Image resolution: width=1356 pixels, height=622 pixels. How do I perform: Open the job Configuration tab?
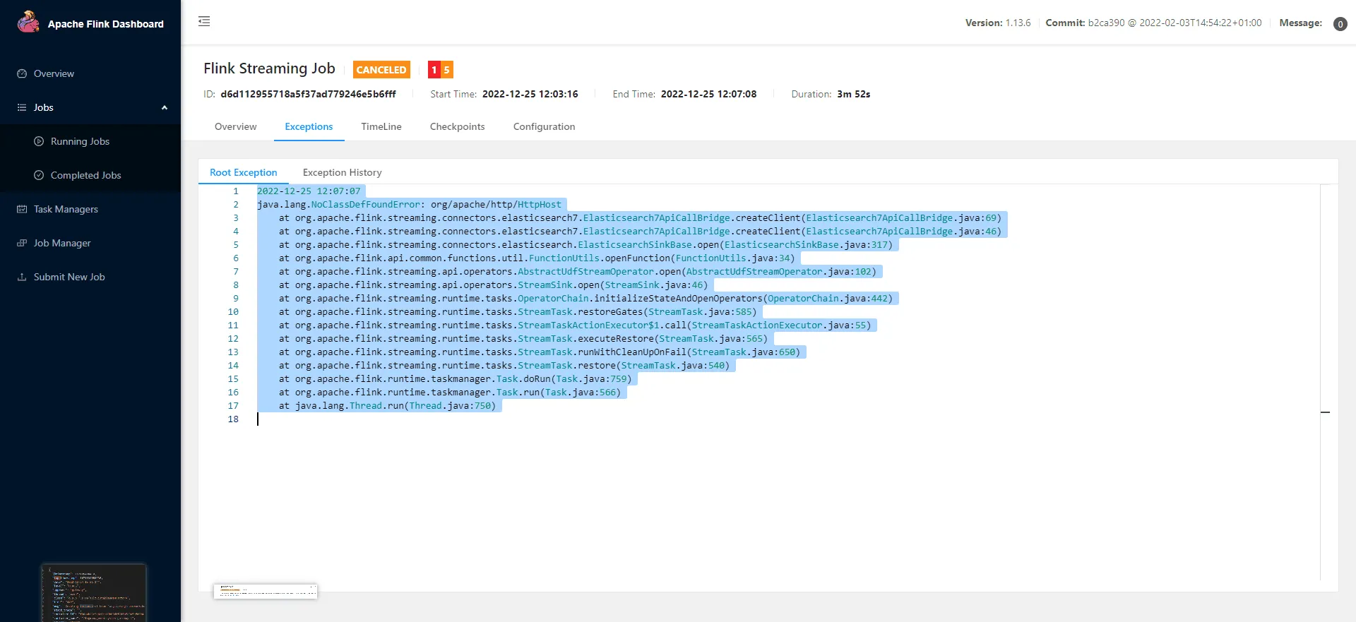544,126
